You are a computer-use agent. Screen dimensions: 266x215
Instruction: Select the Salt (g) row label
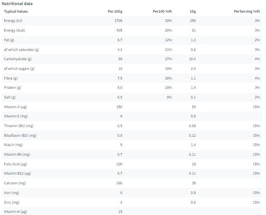click(10, 97)
